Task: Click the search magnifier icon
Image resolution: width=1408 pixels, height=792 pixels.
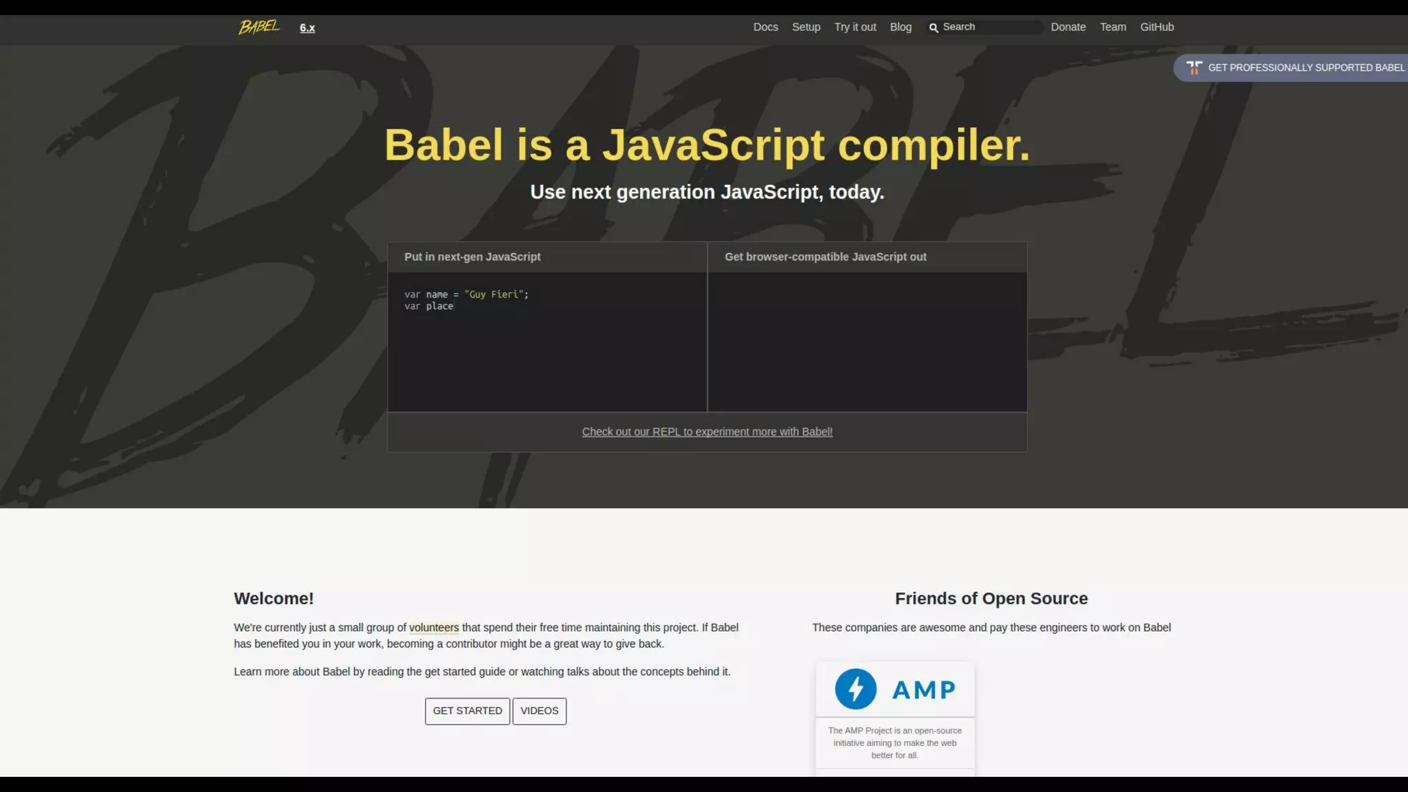Action: [x=934, y=28]
